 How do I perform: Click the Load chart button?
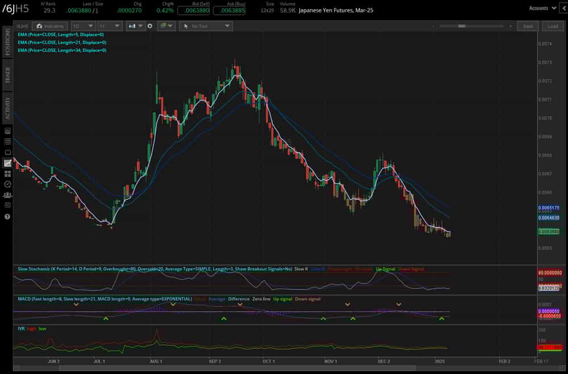pyautogui.click(x=552, y=26)
